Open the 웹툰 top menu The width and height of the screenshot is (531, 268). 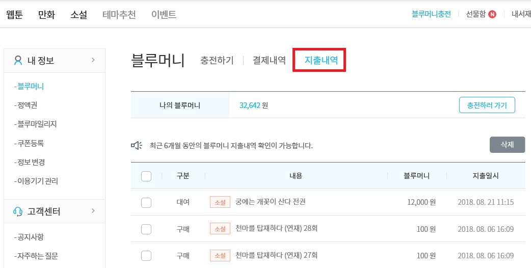[x=15, y=15]
